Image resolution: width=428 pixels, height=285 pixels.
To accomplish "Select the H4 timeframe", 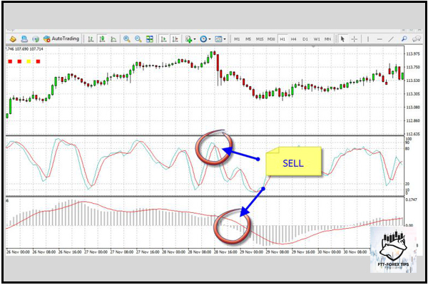I will pos(294,39).
